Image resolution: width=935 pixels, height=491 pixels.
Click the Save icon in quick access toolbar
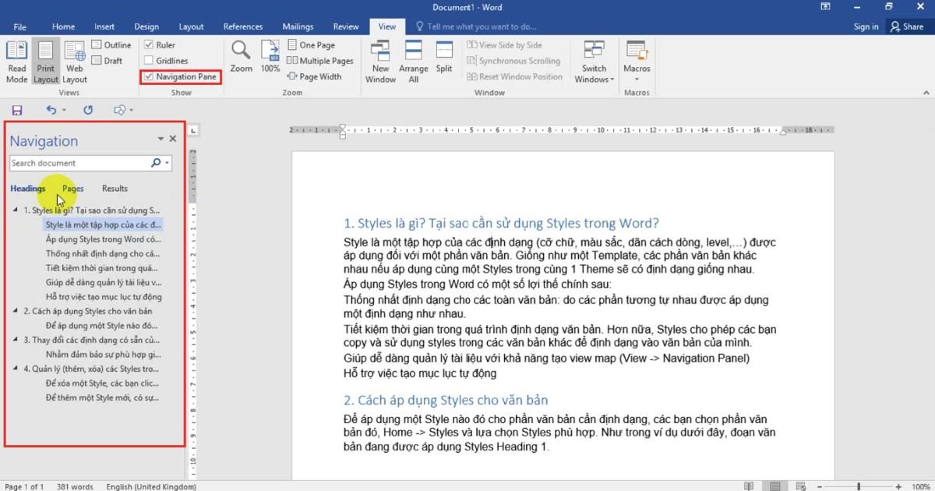click(x=17, y=111)
